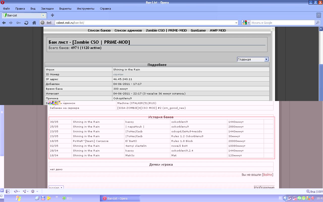Close the Ban-List tab
The image size is (323, 202).
(x=43, y=15)
